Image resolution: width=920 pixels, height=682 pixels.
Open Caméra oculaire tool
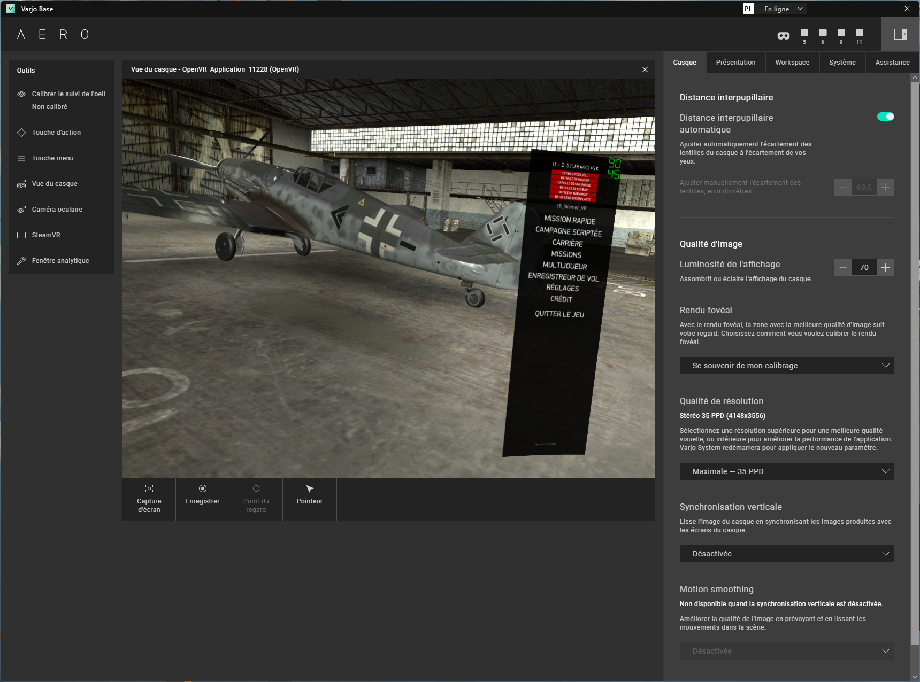pyautogui.click(x=57, y=210)
